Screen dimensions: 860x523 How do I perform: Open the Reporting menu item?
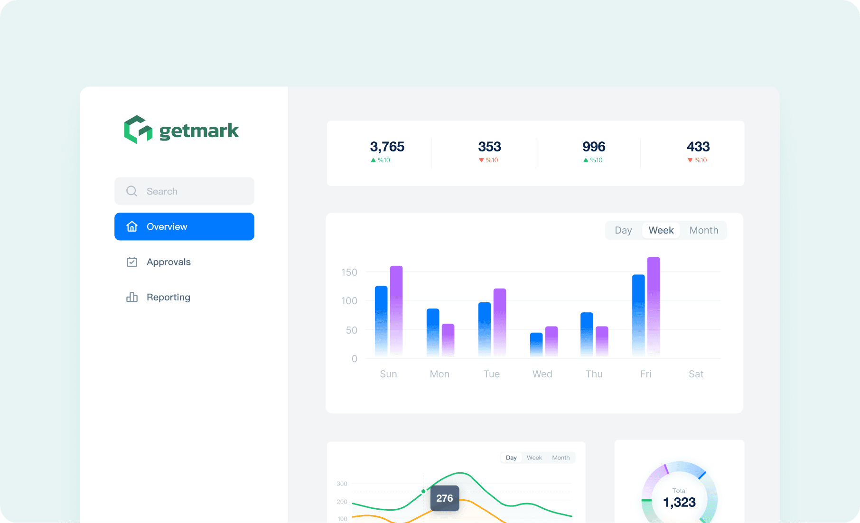tap(184, 297)
